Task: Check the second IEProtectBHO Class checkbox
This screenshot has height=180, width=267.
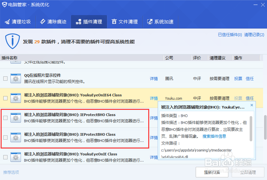Action: click(6, 137)
